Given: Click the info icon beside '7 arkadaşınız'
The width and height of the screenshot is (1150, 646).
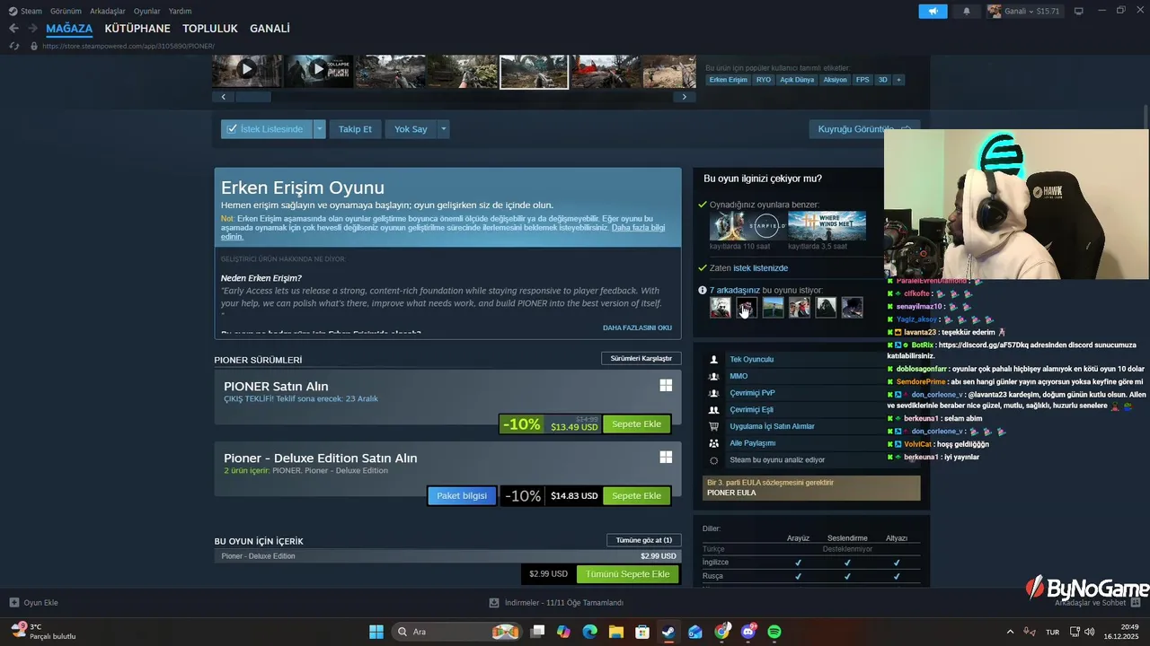Looking at the screenshot, I should tap(703, 290).
